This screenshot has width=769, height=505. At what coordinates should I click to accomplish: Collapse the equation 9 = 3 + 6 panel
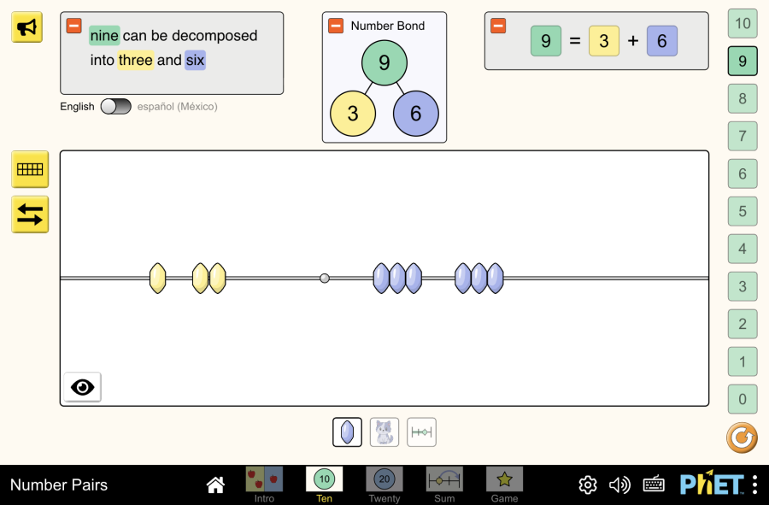pos(498,26)
